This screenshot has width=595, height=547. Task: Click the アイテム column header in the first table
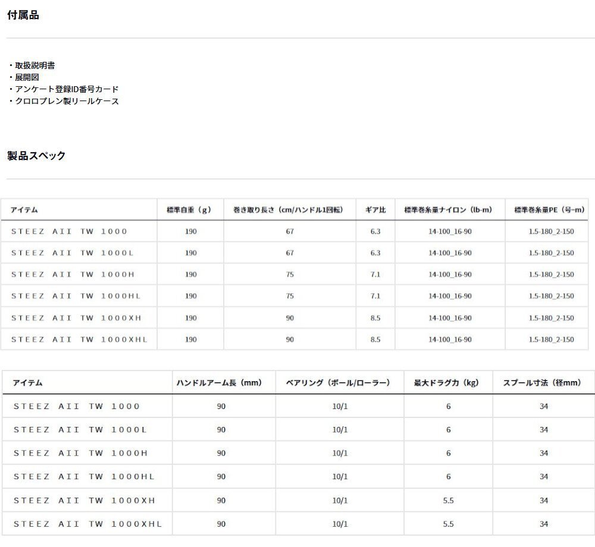click(20, 209)
